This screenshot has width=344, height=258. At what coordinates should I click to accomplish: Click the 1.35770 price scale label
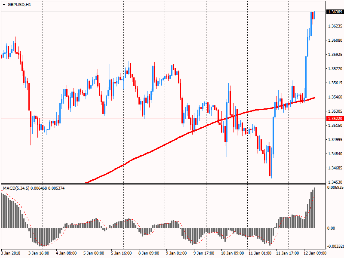click(x=335, y=69)
